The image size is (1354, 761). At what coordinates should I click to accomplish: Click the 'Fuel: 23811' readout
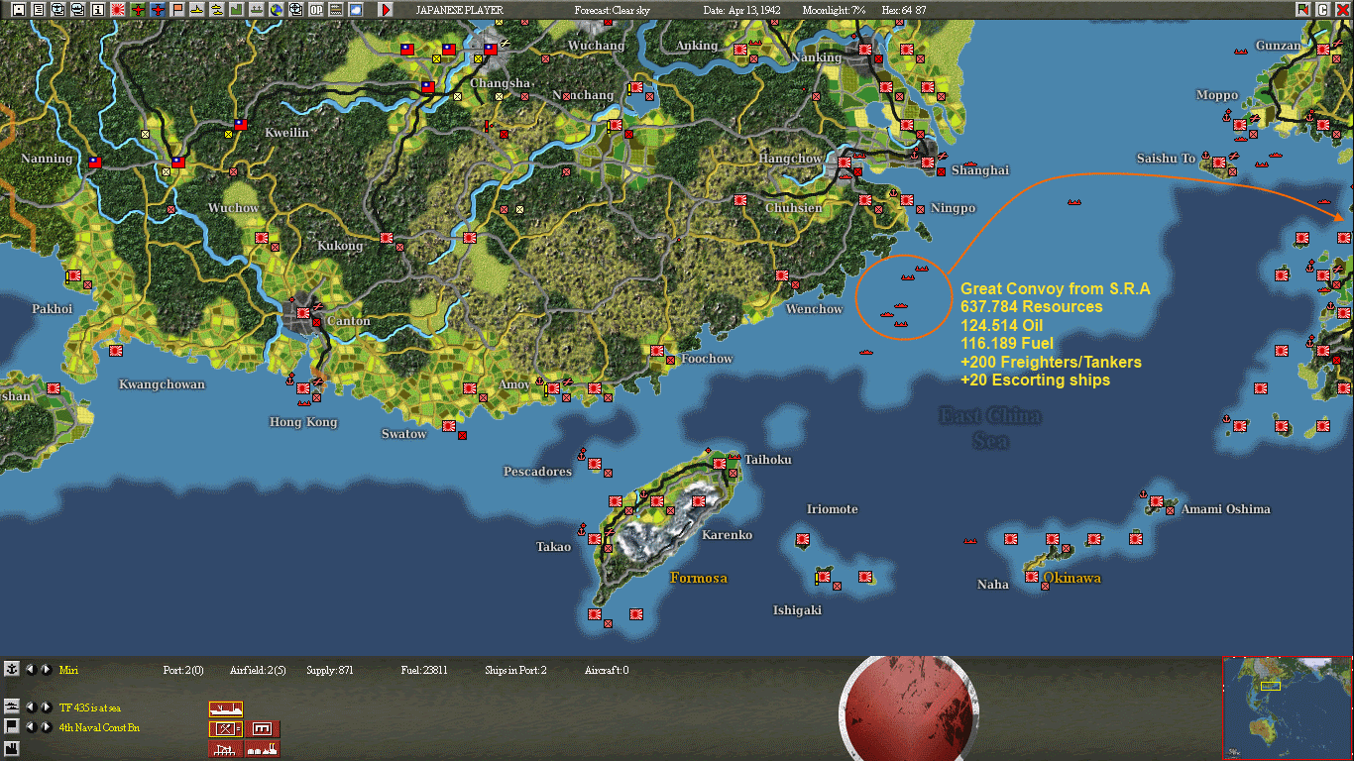[x=424, y=670]
